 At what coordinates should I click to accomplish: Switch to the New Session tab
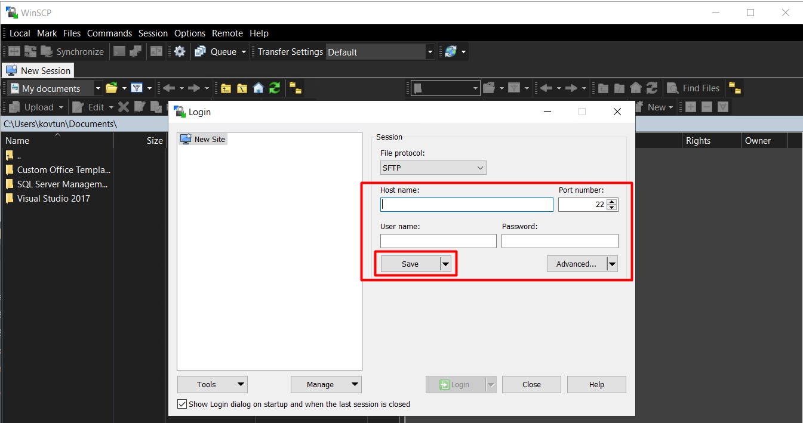pos(38,70)
